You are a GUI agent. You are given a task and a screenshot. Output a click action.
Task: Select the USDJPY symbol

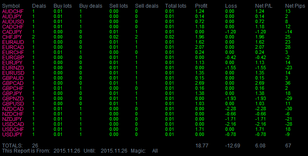pos(12,135)
